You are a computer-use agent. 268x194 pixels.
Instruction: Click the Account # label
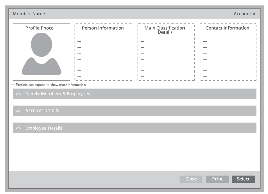[244, 14]
